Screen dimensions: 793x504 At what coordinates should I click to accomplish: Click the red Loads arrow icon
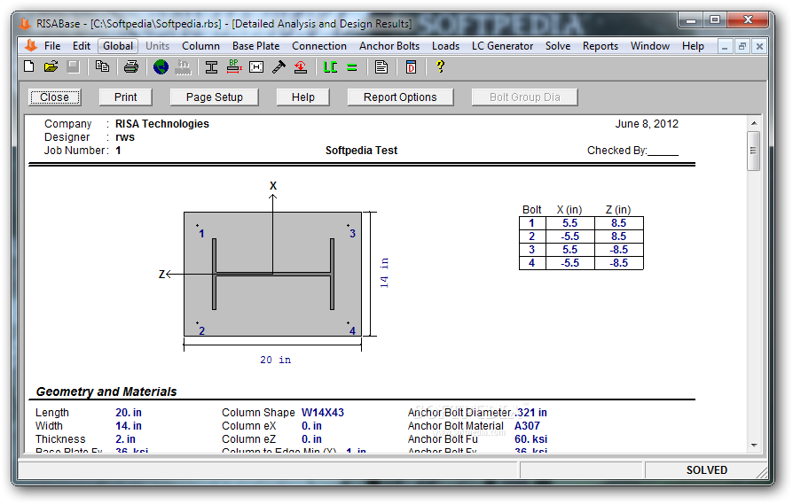click(301, 66)
